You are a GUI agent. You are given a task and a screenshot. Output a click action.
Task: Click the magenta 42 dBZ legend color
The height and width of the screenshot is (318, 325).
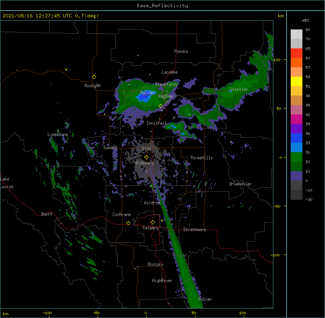[296, 119]
